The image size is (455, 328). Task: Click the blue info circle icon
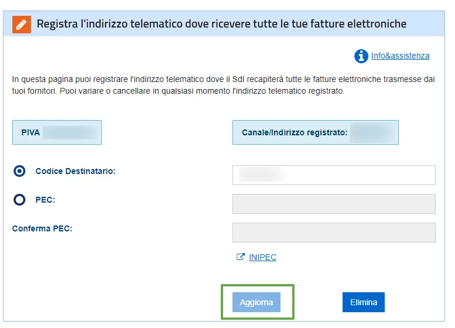[361, 56]
